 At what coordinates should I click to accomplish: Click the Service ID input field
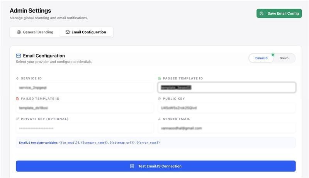click(85, 88)
